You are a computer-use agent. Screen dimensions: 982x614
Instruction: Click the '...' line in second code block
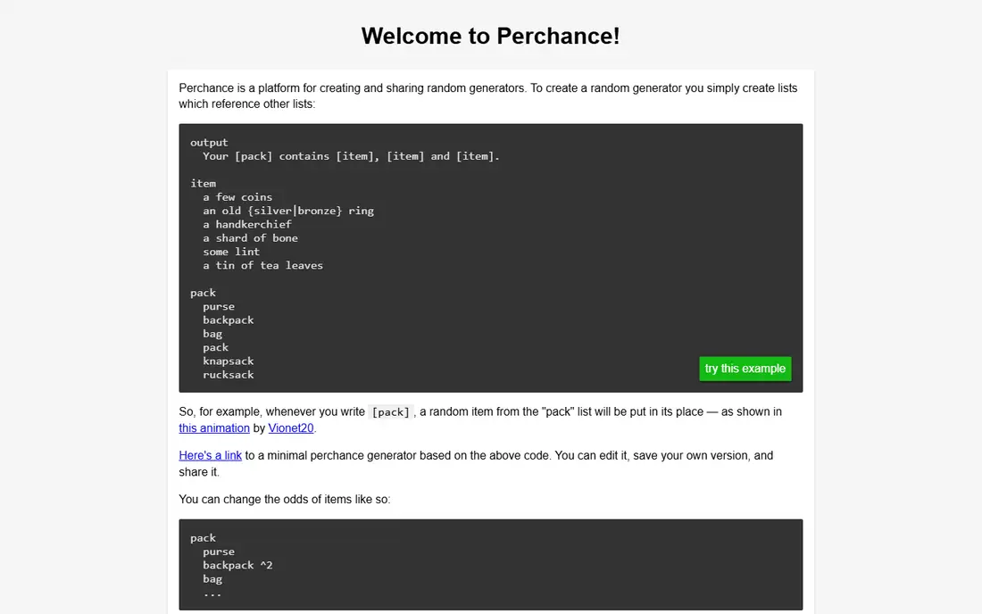tap(212, 593)
